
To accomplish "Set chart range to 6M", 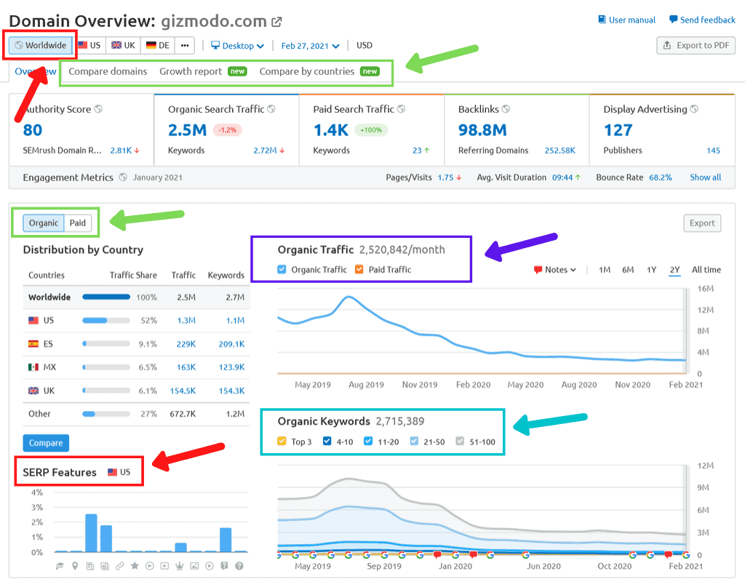I will click(628, 270).
